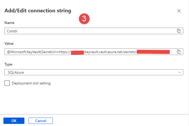The width and height of the screenshot is (189, 126).
Task: Copy the Name field value to clipboard
Action: tap(179, 31)
